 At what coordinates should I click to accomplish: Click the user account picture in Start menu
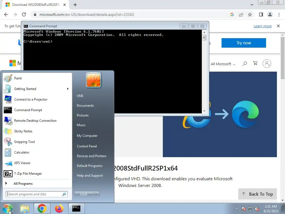pyautogui.click(x=94, y=80)
